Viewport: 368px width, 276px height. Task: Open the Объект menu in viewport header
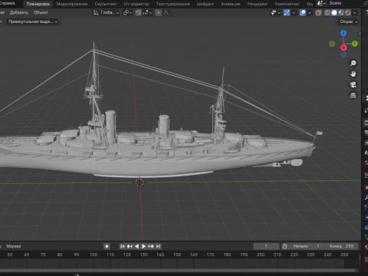(41, 12)
